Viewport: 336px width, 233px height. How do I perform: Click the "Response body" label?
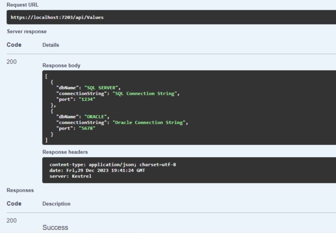pos(61,65)
